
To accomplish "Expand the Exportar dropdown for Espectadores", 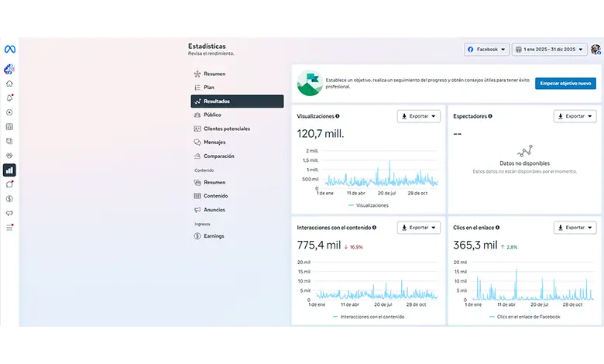I will click(575, 116).
